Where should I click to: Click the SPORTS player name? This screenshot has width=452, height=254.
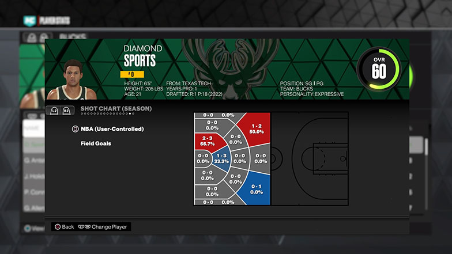[140, 60]
